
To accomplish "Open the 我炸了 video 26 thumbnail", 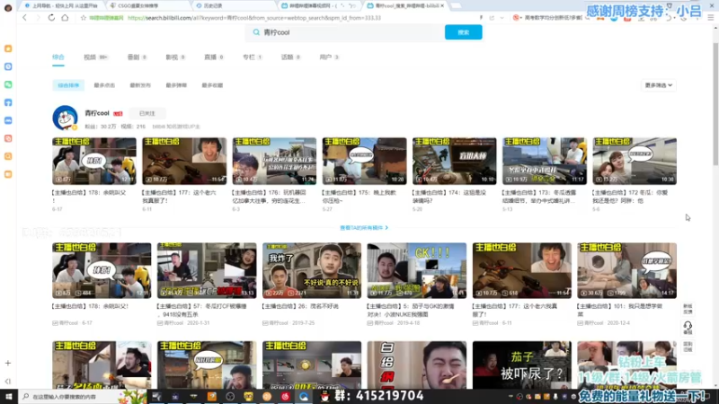I will [x=312, y=271].
